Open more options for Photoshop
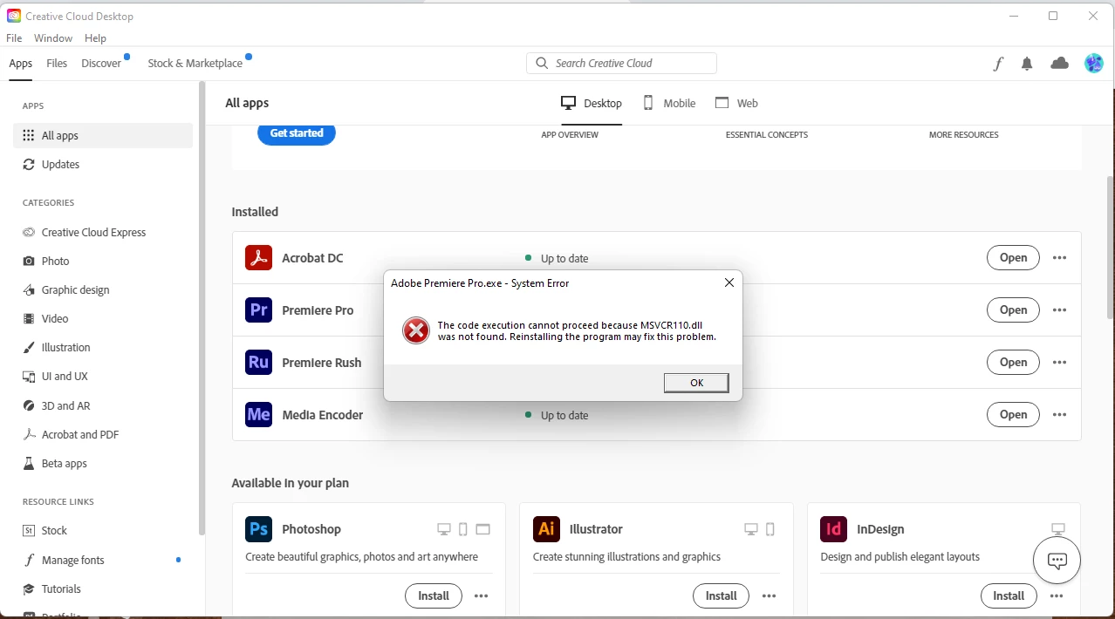1115x619 pixels. tap(481, 596)
